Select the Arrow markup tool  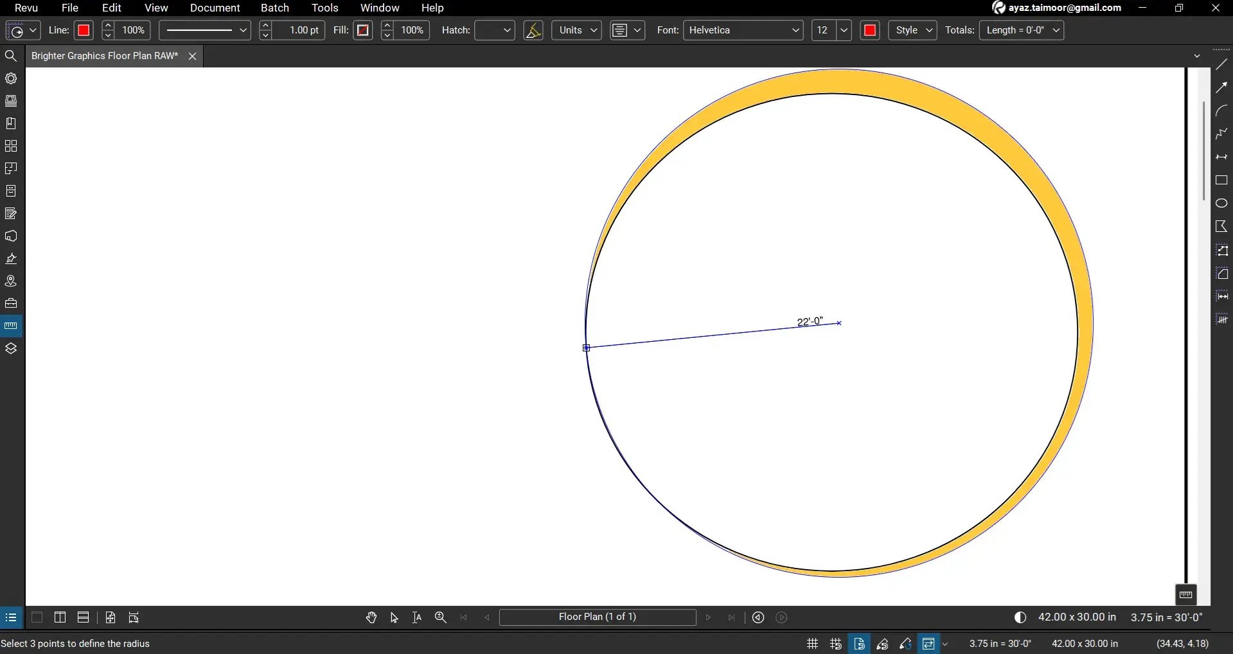tap(1221, 87)
